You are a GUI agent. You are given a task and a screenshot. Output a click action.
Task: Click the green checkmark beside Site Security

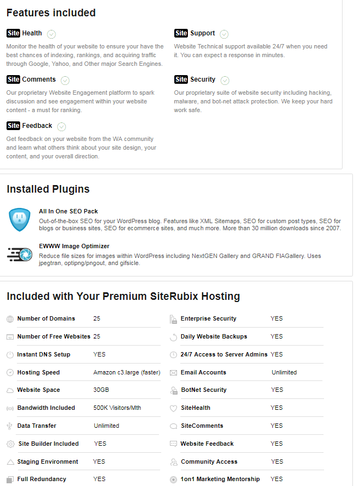click(x=224, y=81)
